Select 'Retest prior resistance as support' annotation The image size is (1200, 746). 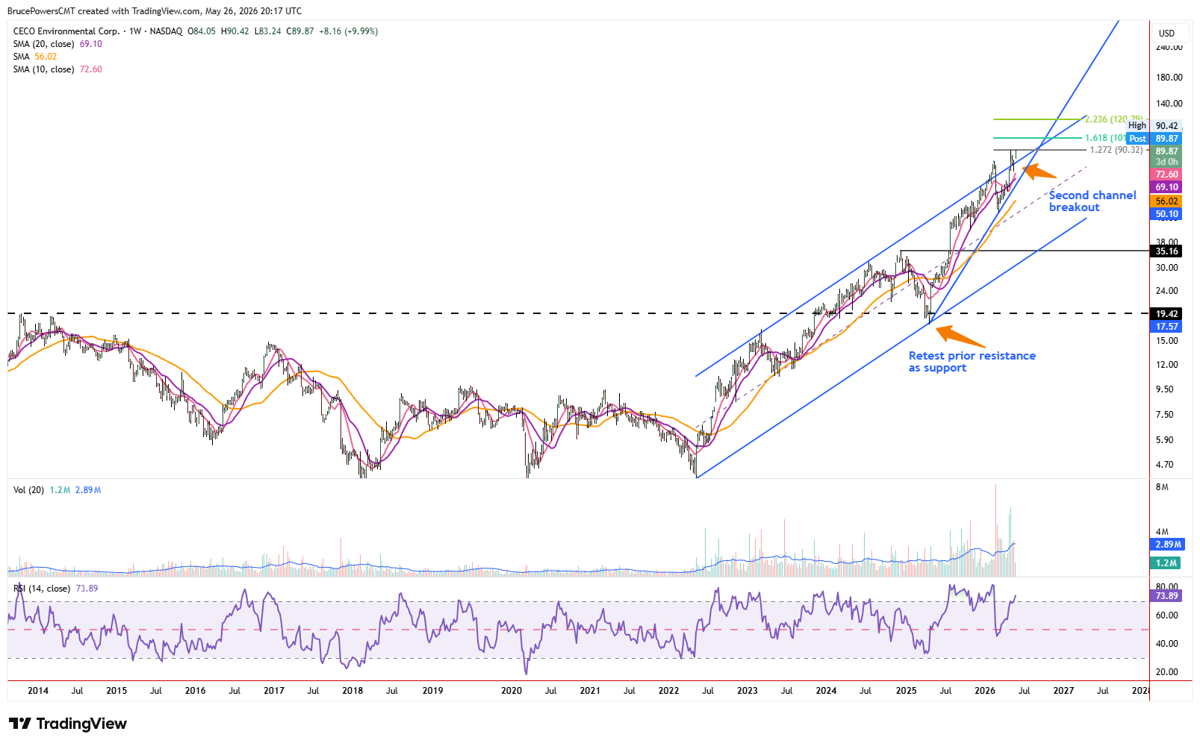point(972,362)
